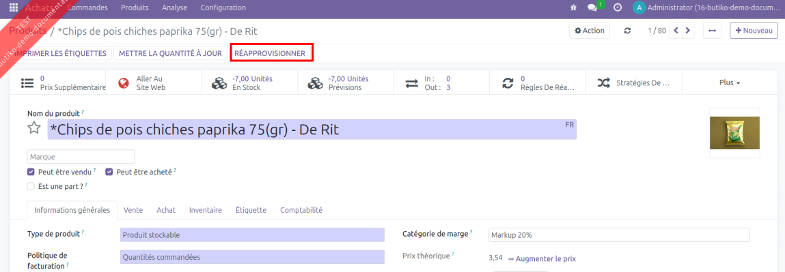Open the product image thumbnail
Image resolution: width=785 pixels, height=272 pixels.
(x=734, y=133)
